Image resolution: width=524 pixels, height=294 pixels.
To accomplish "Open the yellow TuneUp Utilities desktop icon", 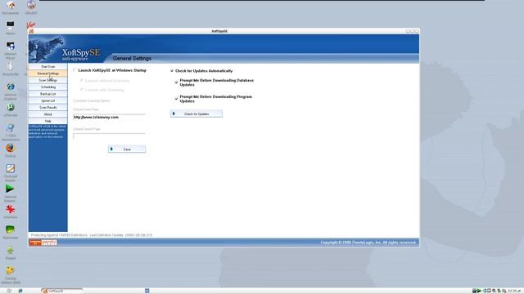I will click(x=11, y=270).
